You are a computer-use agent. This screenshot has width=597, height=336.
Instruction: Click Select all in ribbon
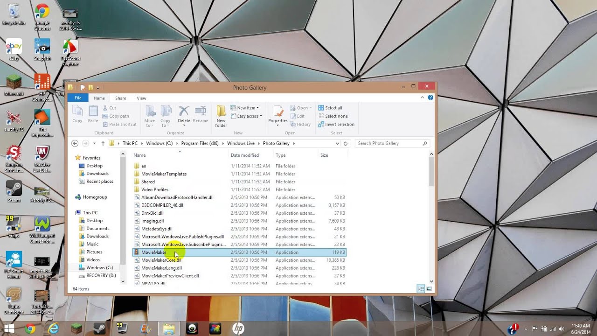(x=330, y=108)
